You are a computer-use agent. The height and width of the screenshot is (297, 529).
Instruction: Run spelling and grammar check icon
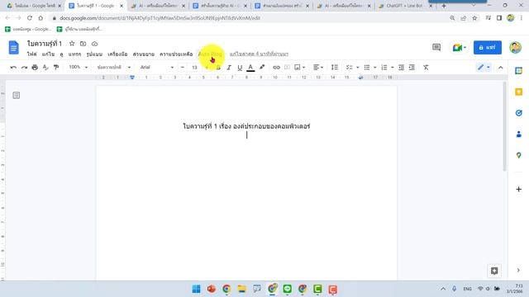tap(45, 68)
